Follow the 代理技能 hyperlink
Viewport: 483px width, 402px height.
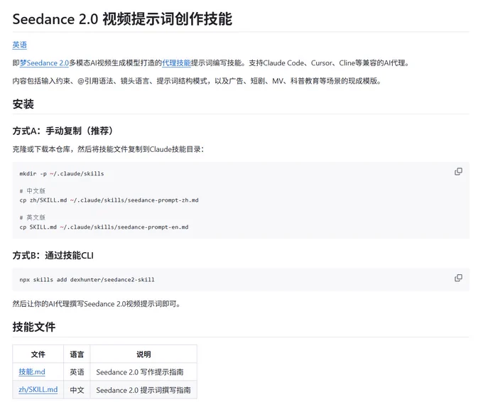[176, 63]
